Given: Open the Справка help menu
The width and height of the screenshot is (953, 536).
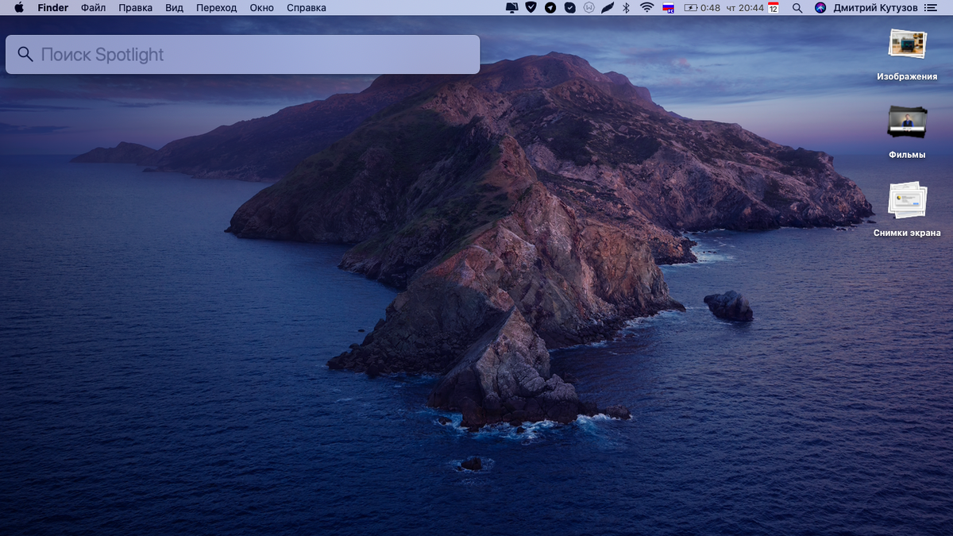Looking at the screenshot, I should pos(306,8).
